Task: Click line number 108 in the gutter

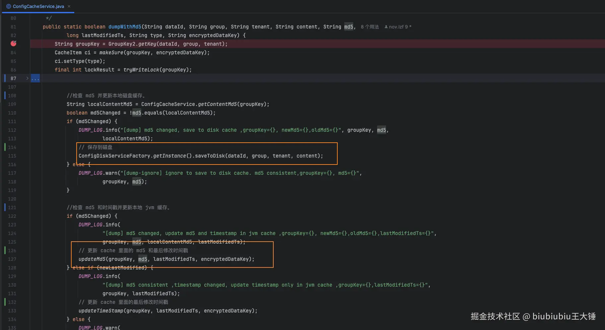Action: point(12,96)
